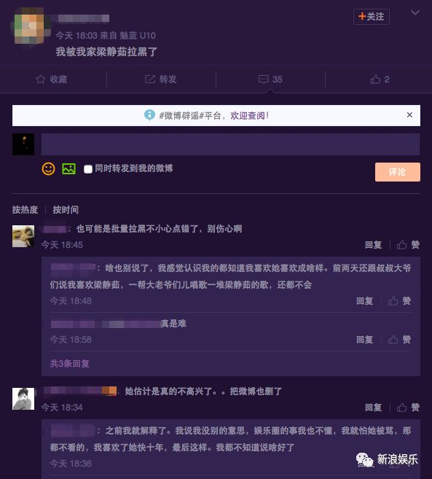The width and height of the screenshot is (432, 479).
Task: Open the 欢迎查阅 link in banner
Action: [249, 115]
